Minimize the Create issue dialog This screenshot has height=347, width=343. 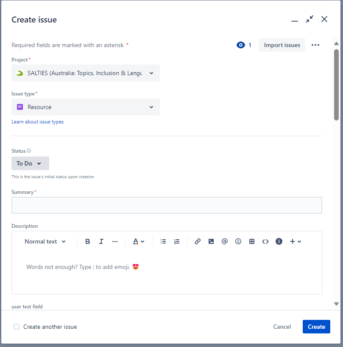pos(295,21)
